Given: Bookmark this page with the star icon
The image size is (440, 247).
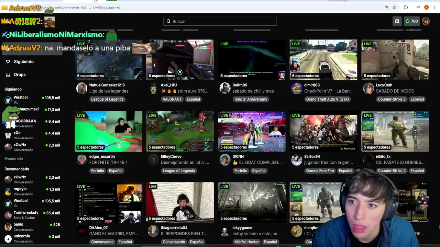Looking at the screenshot, I should pos(394,7).
